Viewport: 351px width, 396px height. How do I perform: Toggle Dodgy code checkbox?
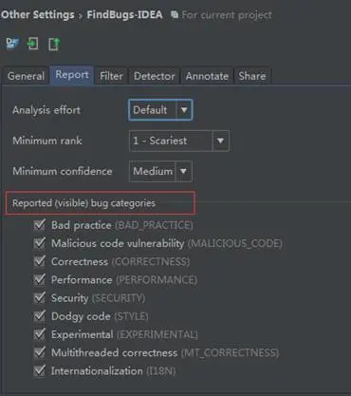[x=40, y=316]
